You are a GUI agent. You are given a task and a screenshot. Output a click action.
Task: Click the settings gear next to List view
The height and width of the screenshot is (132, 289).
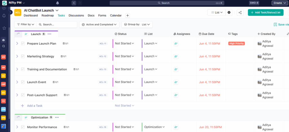click(x=229, y=12)
